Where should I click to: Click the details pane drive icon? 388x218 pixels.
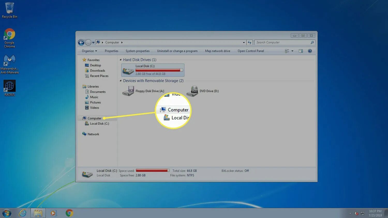[87, 174]
